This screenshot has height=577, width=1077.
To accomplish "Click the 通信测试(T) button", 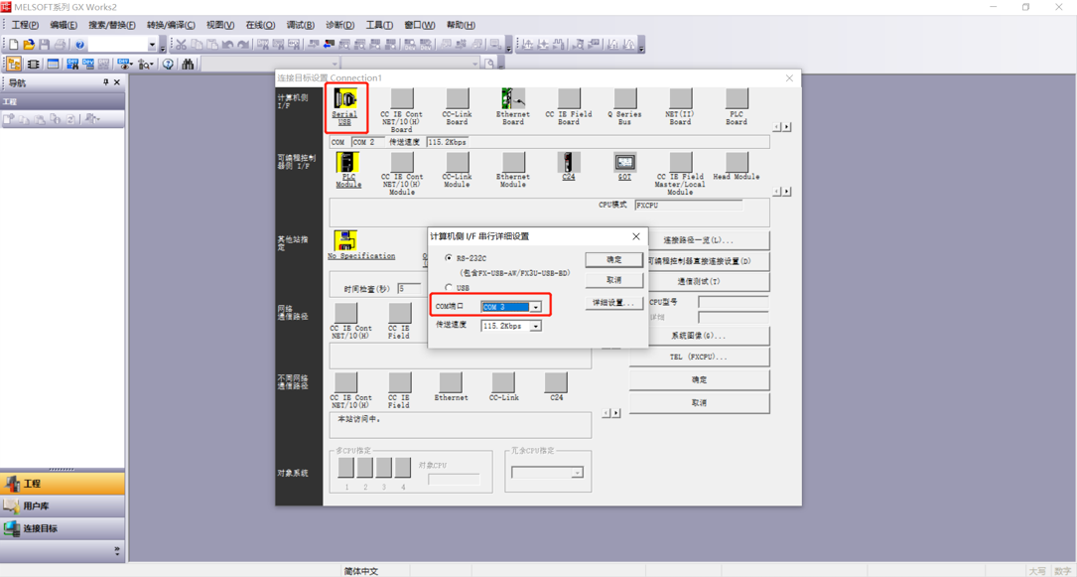I will (x=699, y=282).
